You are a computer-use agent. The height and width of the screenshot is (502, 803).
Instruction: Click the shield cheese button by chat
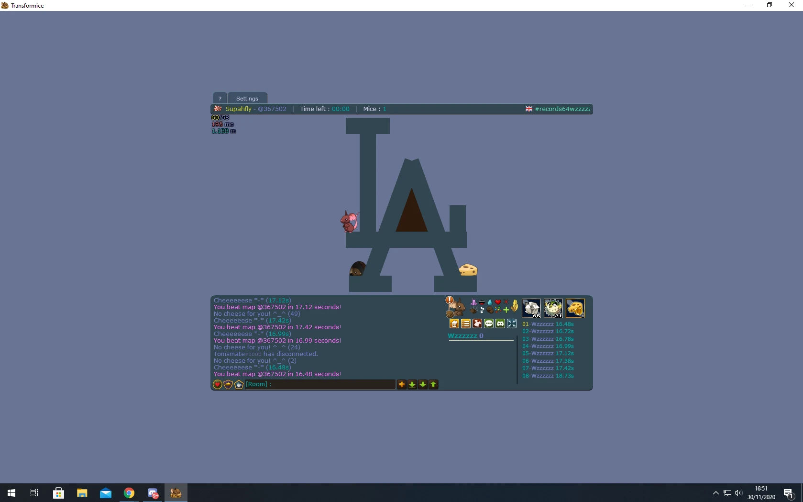228,384
